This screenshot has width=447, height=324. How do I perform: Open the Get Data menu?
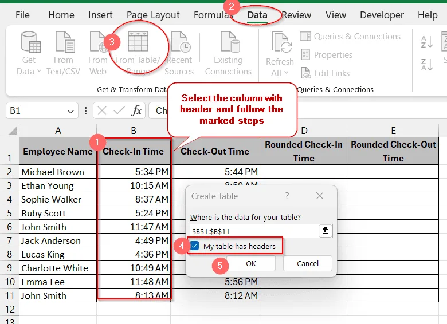[x=29, y=53]
